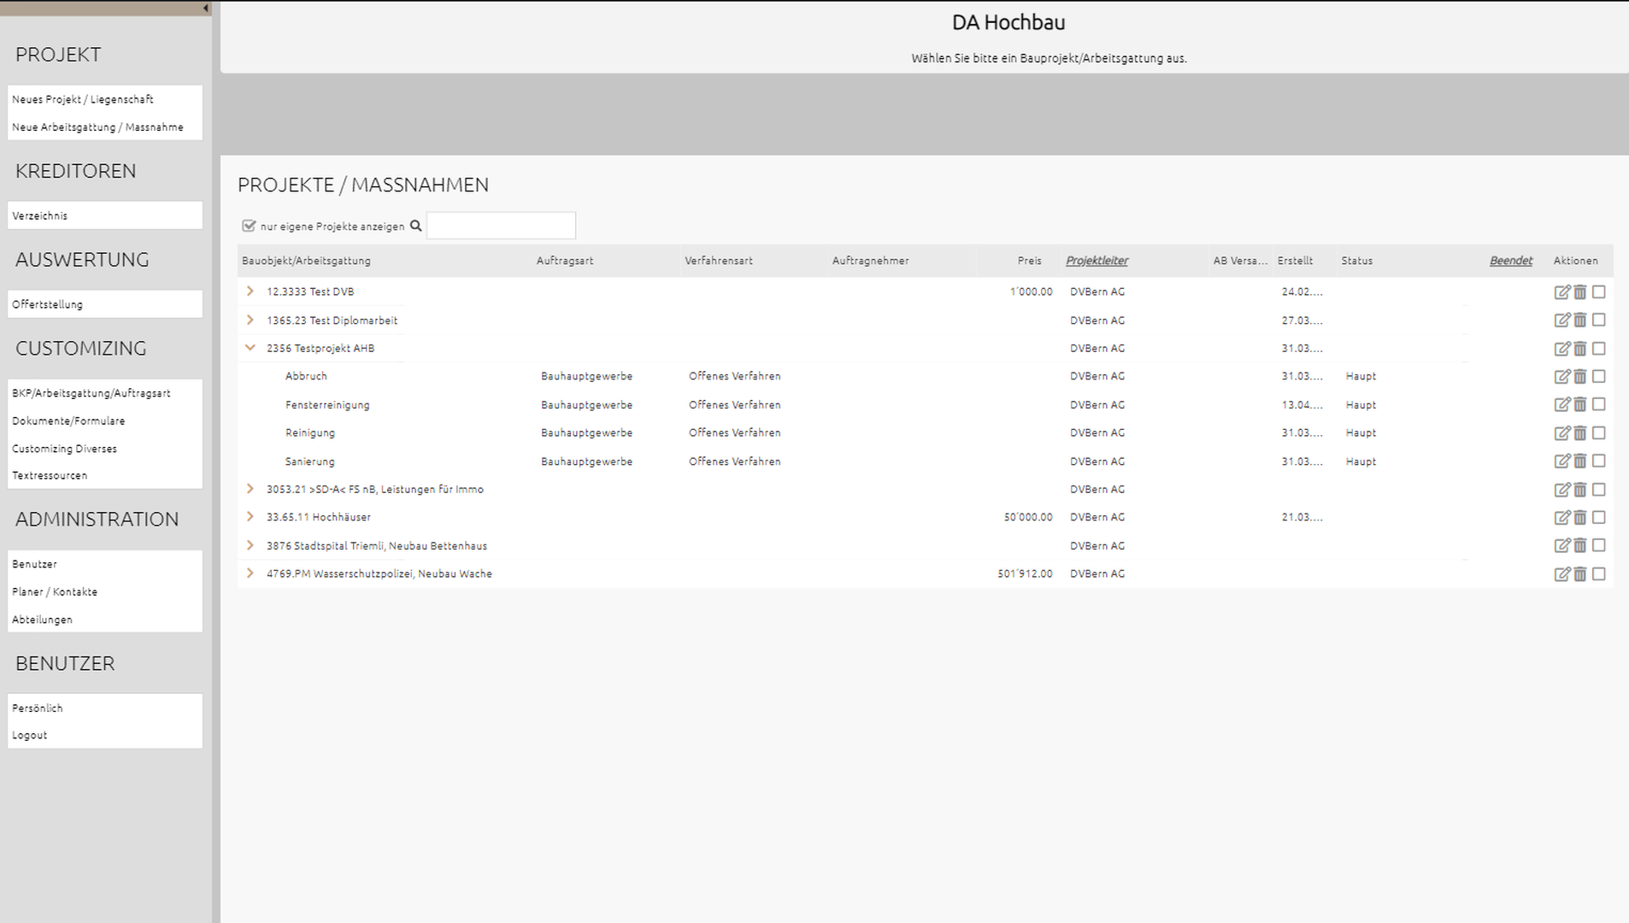Viewport: 1629px width, 923px height.
Task: Edit the 33.65.11 Hochhäuser project
Action: click(1561, 518)
